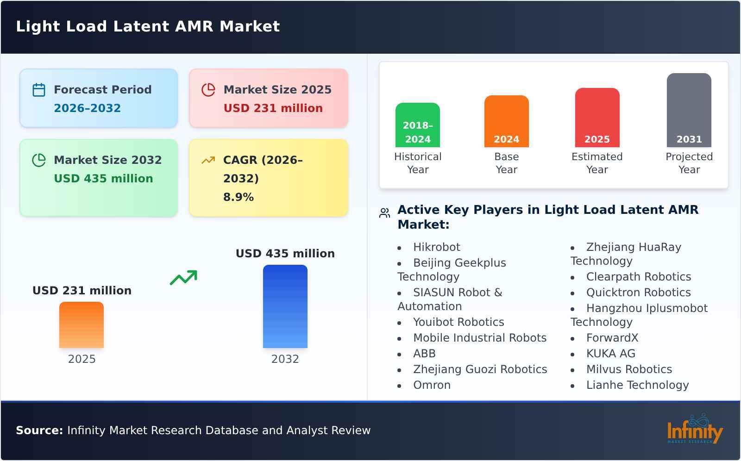Click the Light Load Latent AMR Market title

[148, 26]
